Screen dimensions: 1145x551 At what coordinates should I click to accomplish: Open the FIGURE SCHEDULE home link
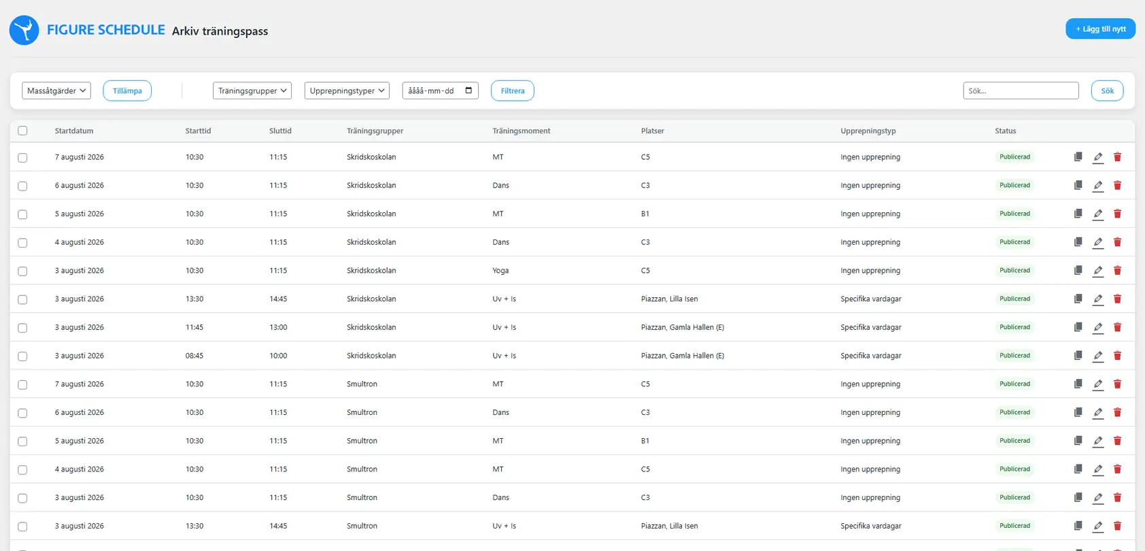point(105,30)
